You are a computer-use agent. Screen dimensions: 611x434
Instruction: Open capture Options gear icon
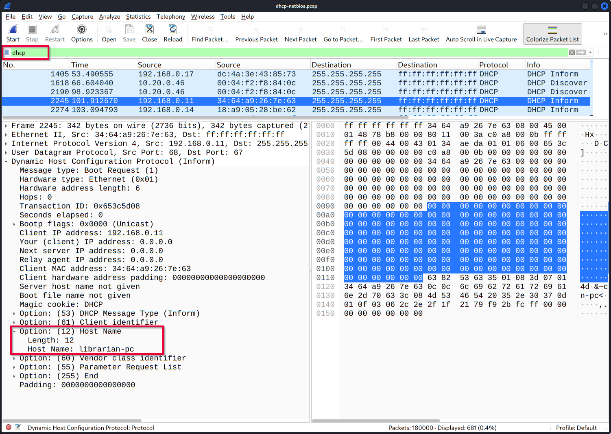coord(82,33)
